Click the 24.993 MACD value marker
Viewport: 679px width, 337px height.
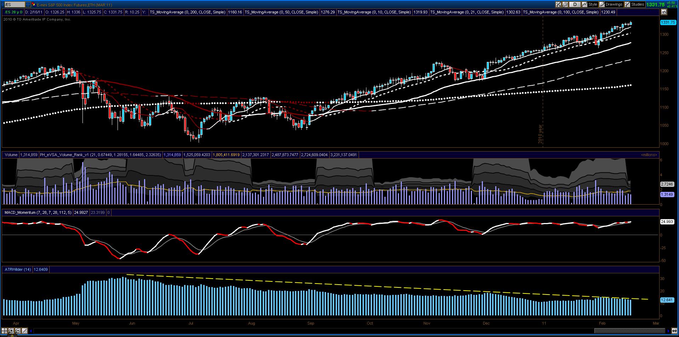click(x=667, y=222)
